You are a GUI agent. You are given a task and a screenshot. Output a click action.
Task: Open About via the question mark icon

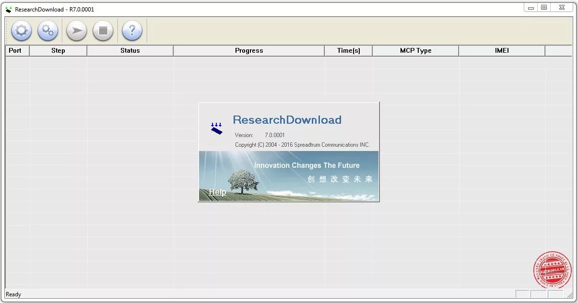(x=132, y=31)
